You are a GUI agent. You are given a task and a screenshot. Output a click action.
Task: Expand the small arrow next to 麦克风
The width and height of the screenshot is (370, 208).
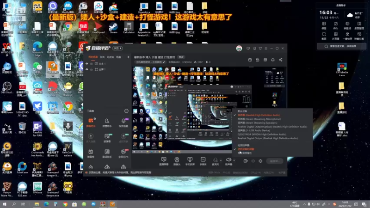coord(221,160)
